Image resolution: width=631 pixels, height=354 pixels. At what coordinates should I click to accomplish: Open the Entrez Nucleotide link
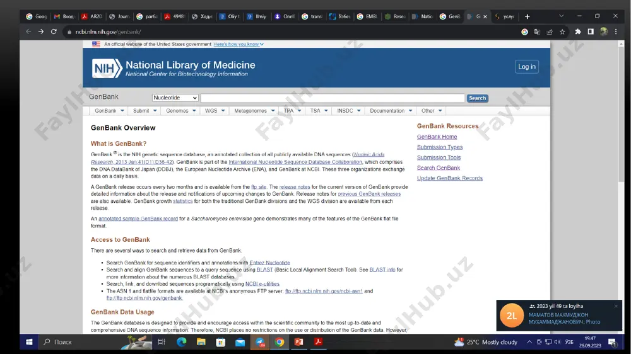tap(269, 263)
